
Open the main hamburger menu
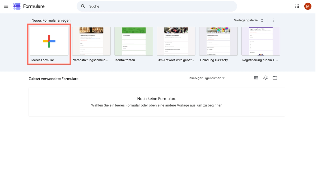(6, 6)
